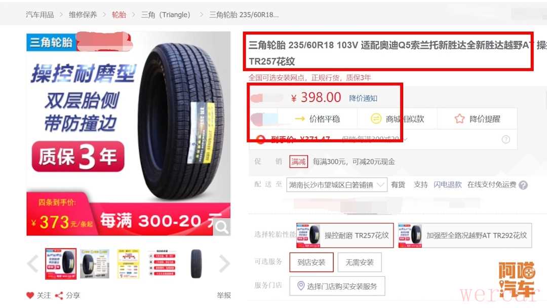Click the 降价通知 link

click(x=363, y=98)
